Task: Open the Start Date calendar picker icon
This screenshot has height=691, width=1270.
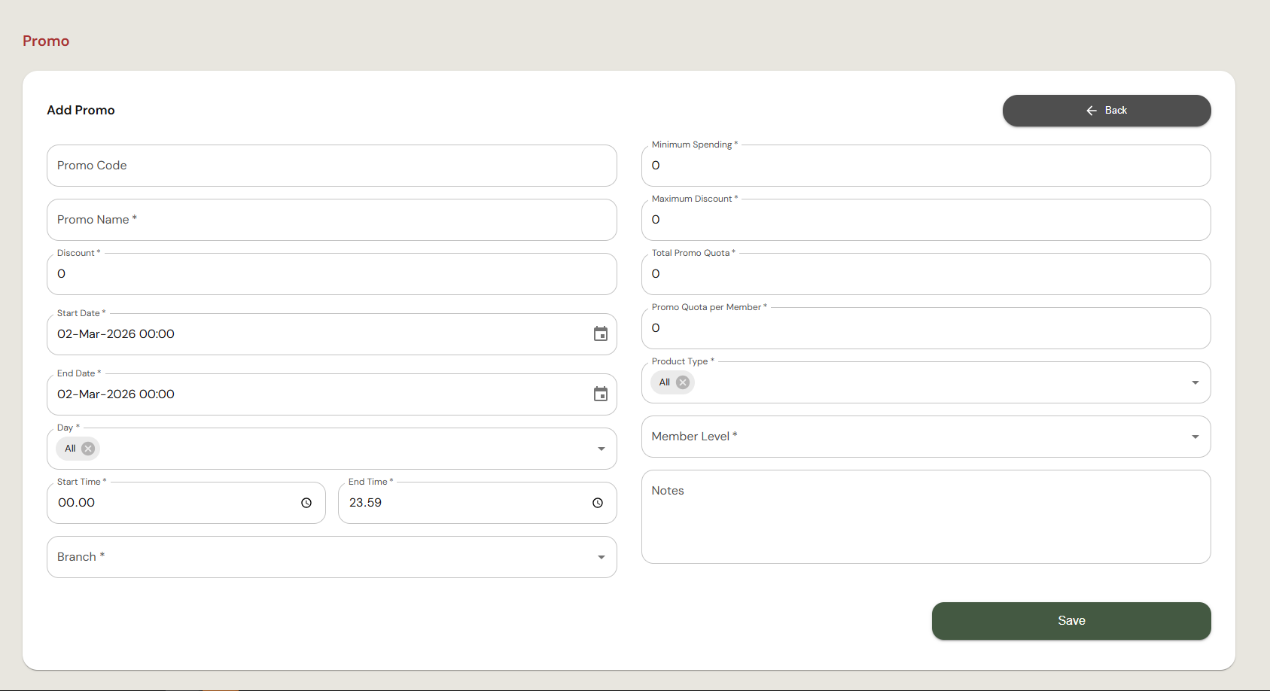Action: [601, 334]
